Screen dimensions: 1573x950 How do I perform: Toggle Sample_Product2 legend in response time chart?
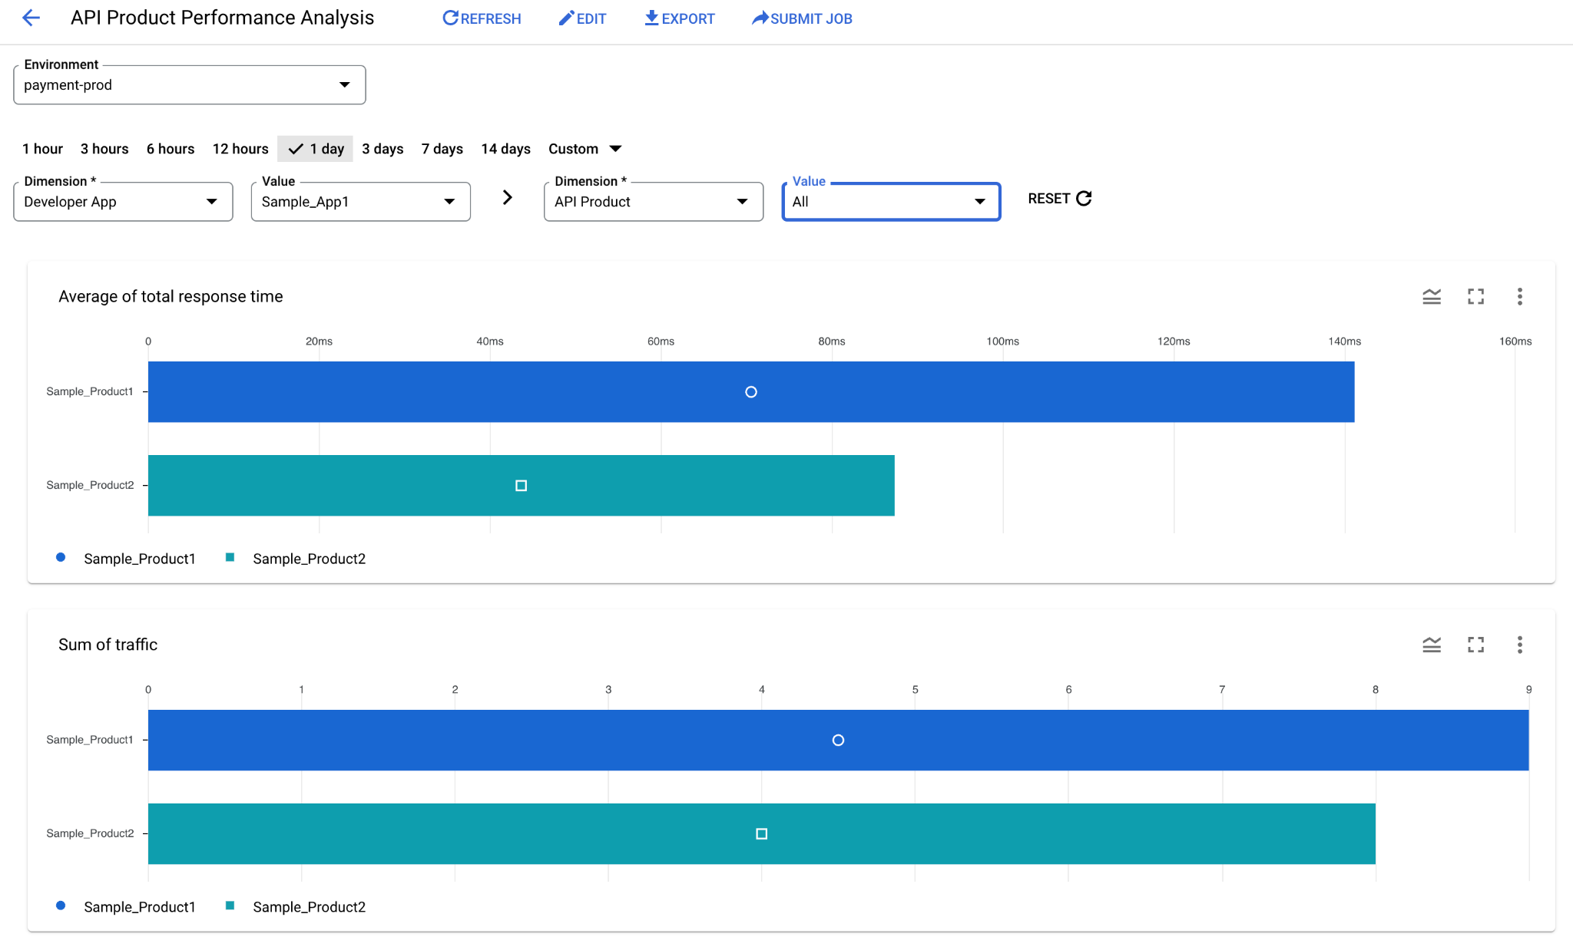coord(296,559)
